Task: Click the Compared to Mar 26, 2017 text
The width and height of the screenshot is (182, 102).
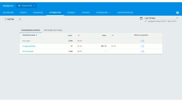Action: [162, 21]
